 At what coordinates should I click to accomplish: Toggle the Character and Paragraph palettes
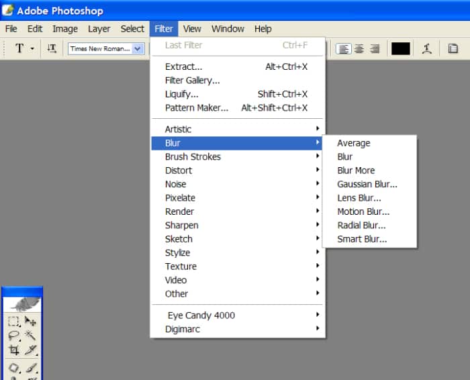tap(453, 48)
